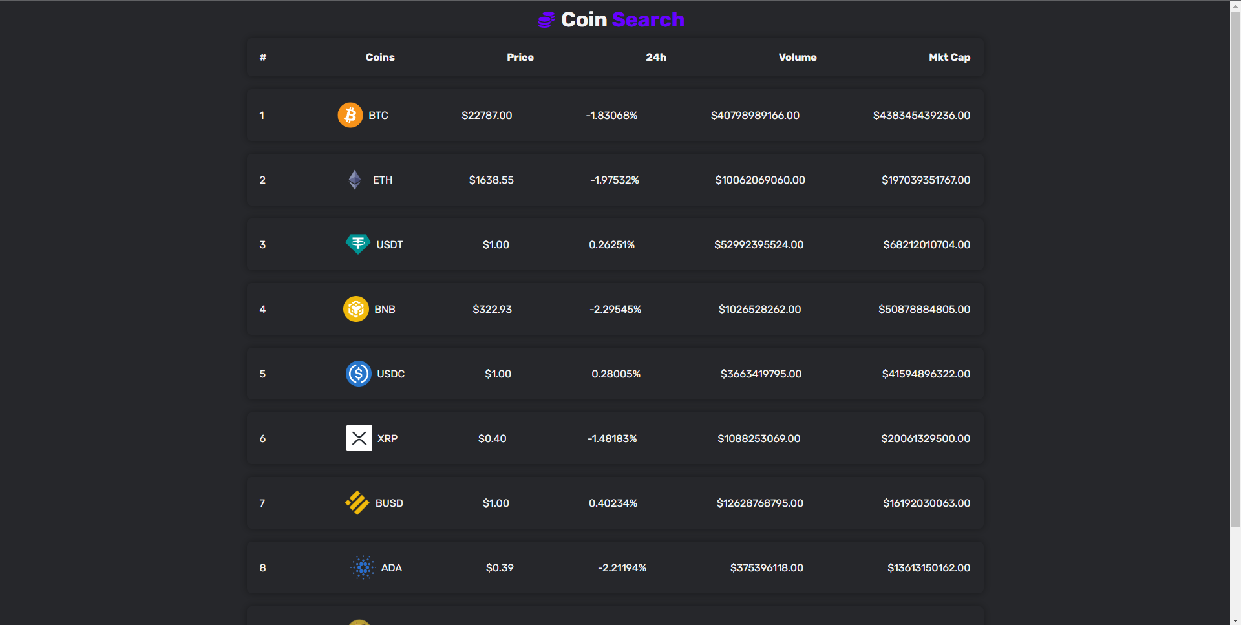The image size is (1241, 625).
Task: Click the page scrollbar down arrow
Action: [x=1235, y=619]
